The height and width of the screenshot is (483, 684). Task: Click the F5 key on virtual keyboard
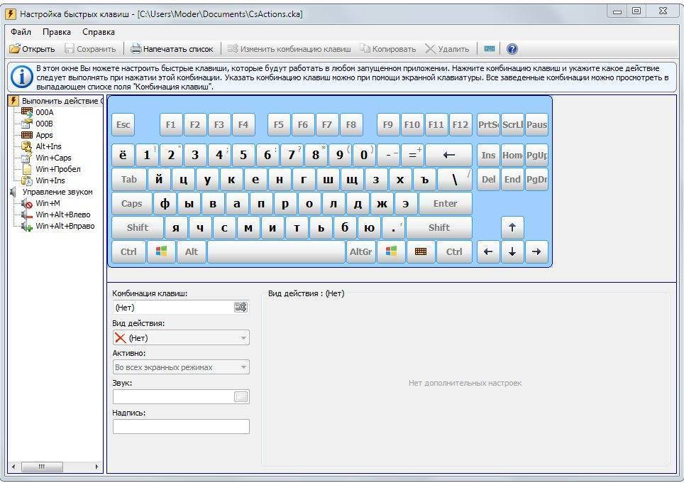tap(279, 125)
